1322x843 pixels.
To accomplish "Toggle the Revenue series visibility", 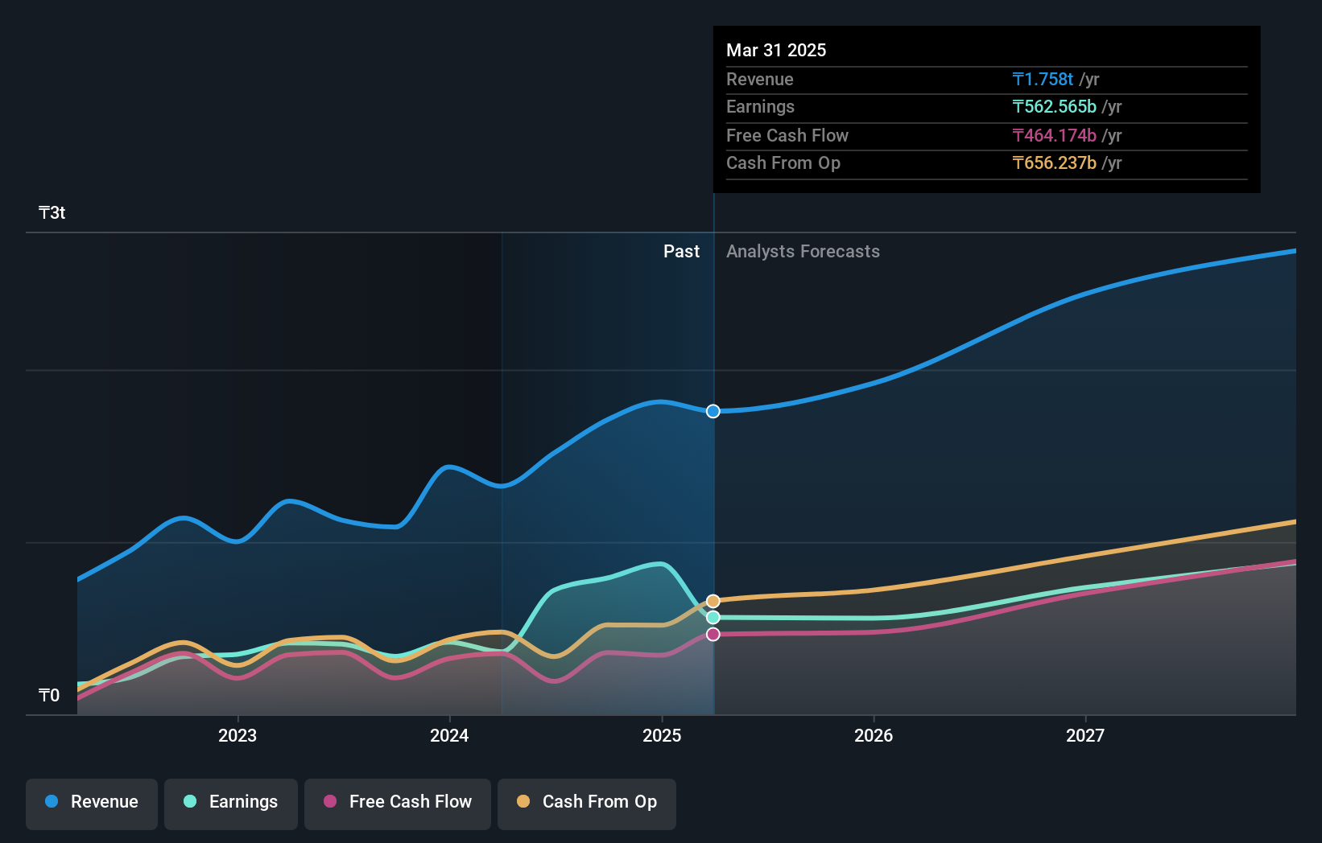I will point(91,802).
